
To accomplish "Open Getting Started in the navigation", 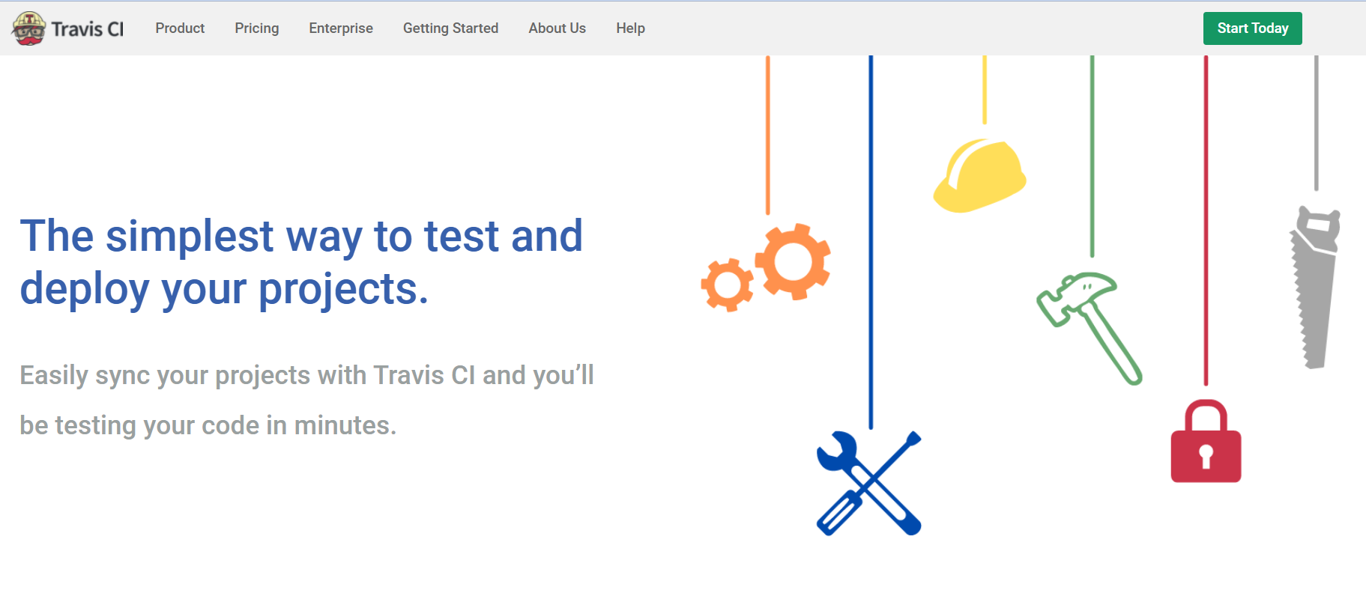I will (450, 28).
